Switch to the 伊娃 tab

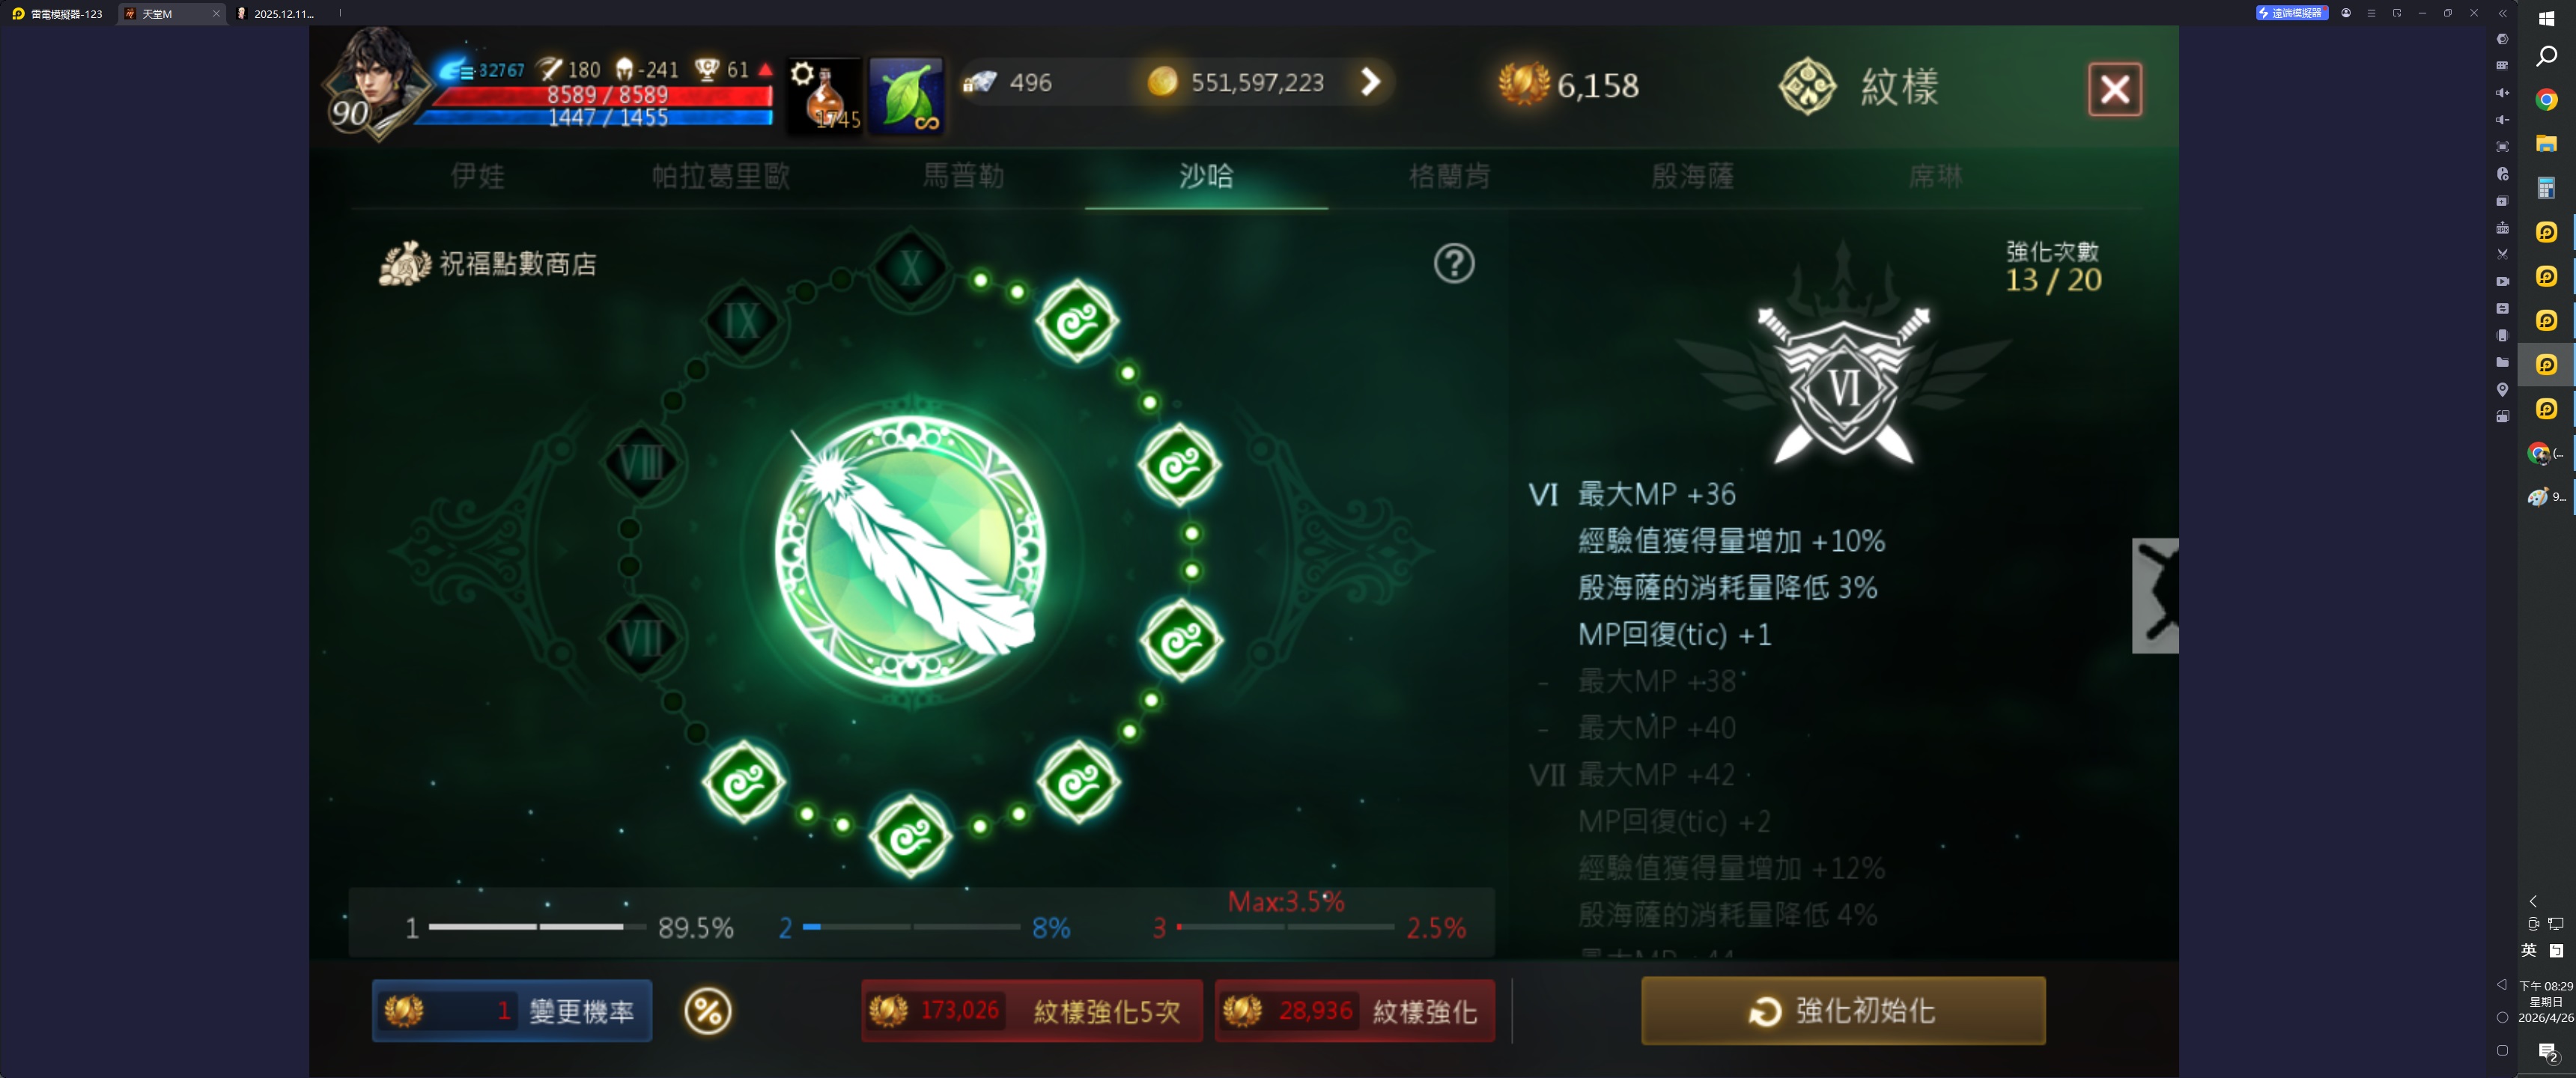[478, 176]
